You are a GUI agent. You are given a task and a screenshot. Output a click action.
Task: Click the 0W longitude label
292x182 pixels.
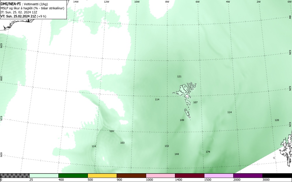289,2
